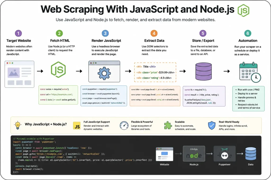Select the blue Data database icon in the dark panel

[x=251, y=154]
